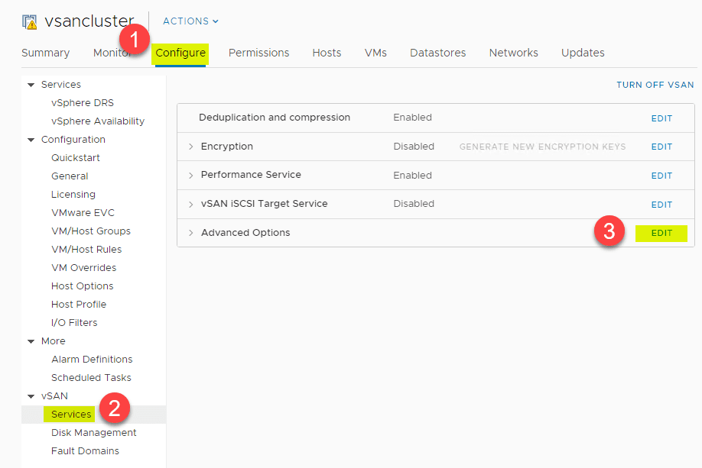Collapse the Configuration tree section
The width and height of the screenshot is (702, 468).
(x=31, y=140)
